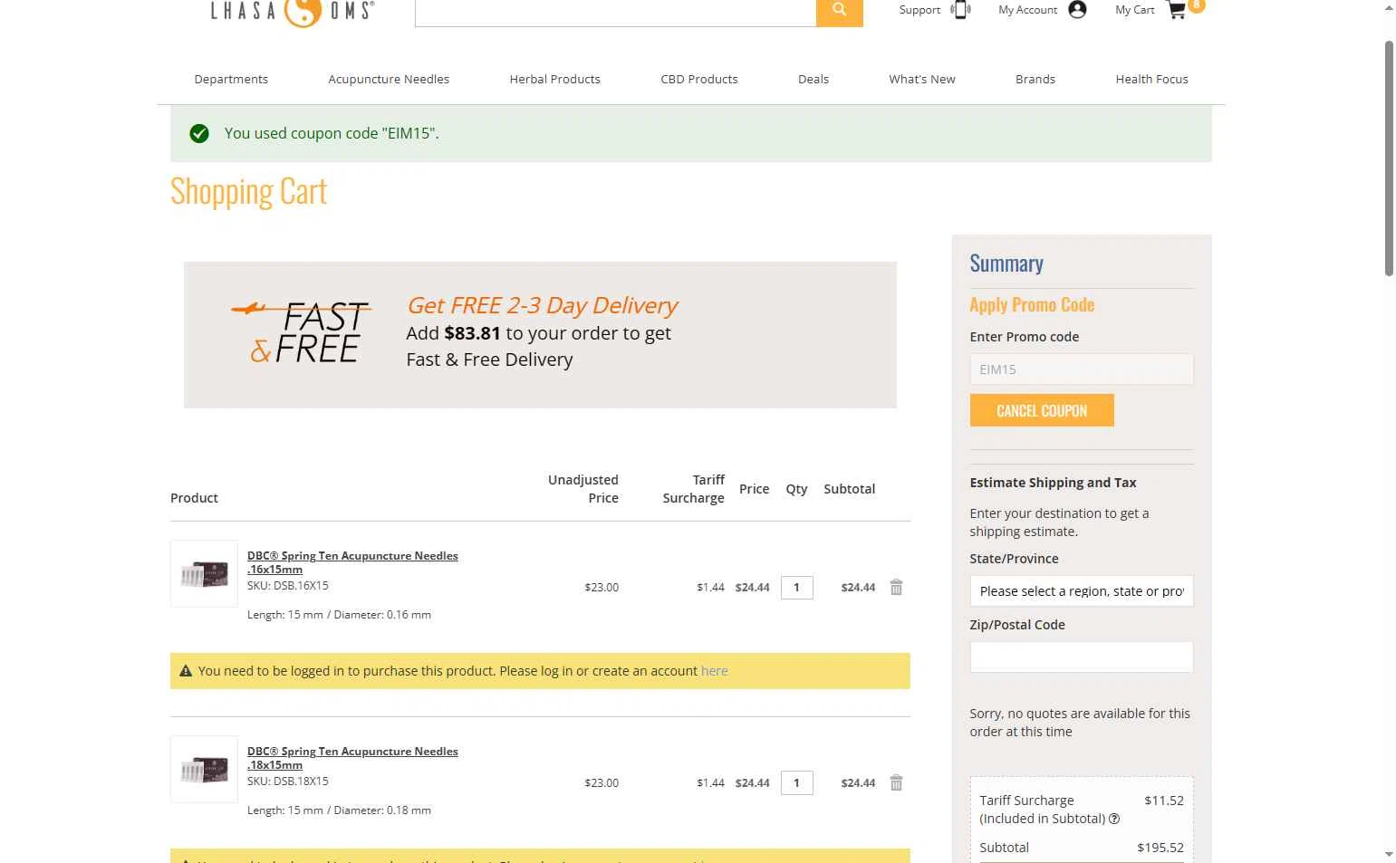Click the 'here' login link in yellow notice

click(x=714, y=671)
